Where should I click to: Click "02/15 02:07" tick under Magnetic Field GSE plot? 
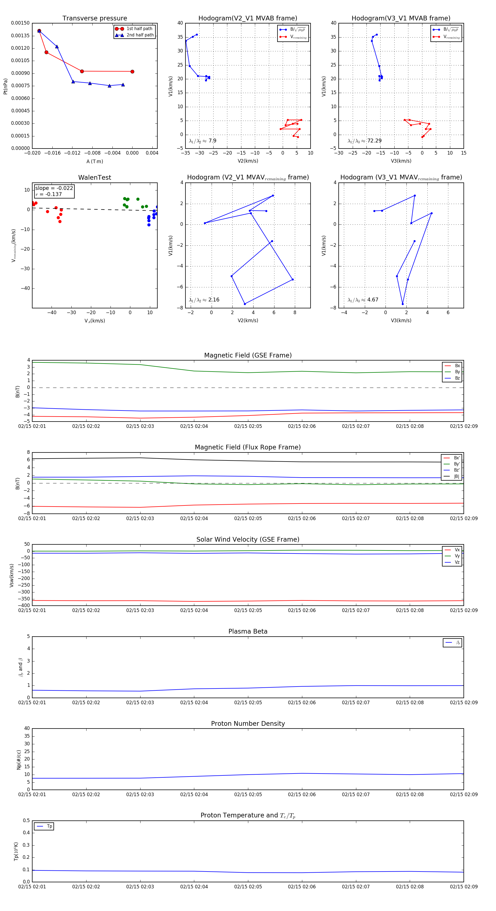pyautogui.click(x=356, y=427)
